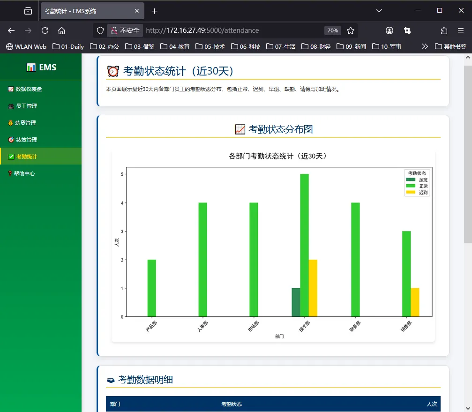Click the address bar URL field
Image resolution: width=472 pixels, height=412 pixels.
click(232, 30)
